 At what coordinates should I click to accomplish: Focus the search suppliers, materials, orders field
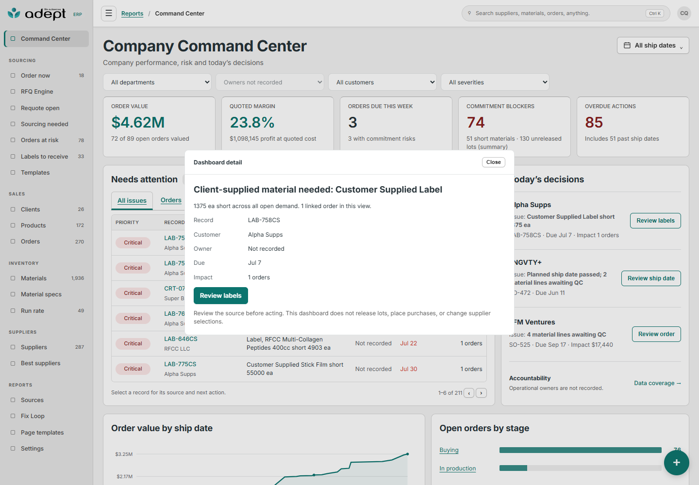click(x=566, y=14)
